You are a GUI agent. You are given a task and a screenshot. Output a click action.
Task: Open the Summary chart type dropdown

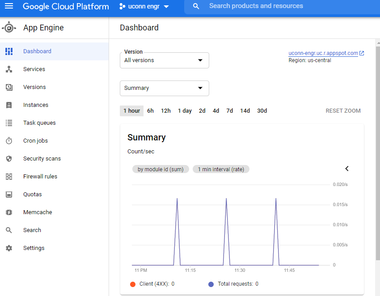coord(165,88)
